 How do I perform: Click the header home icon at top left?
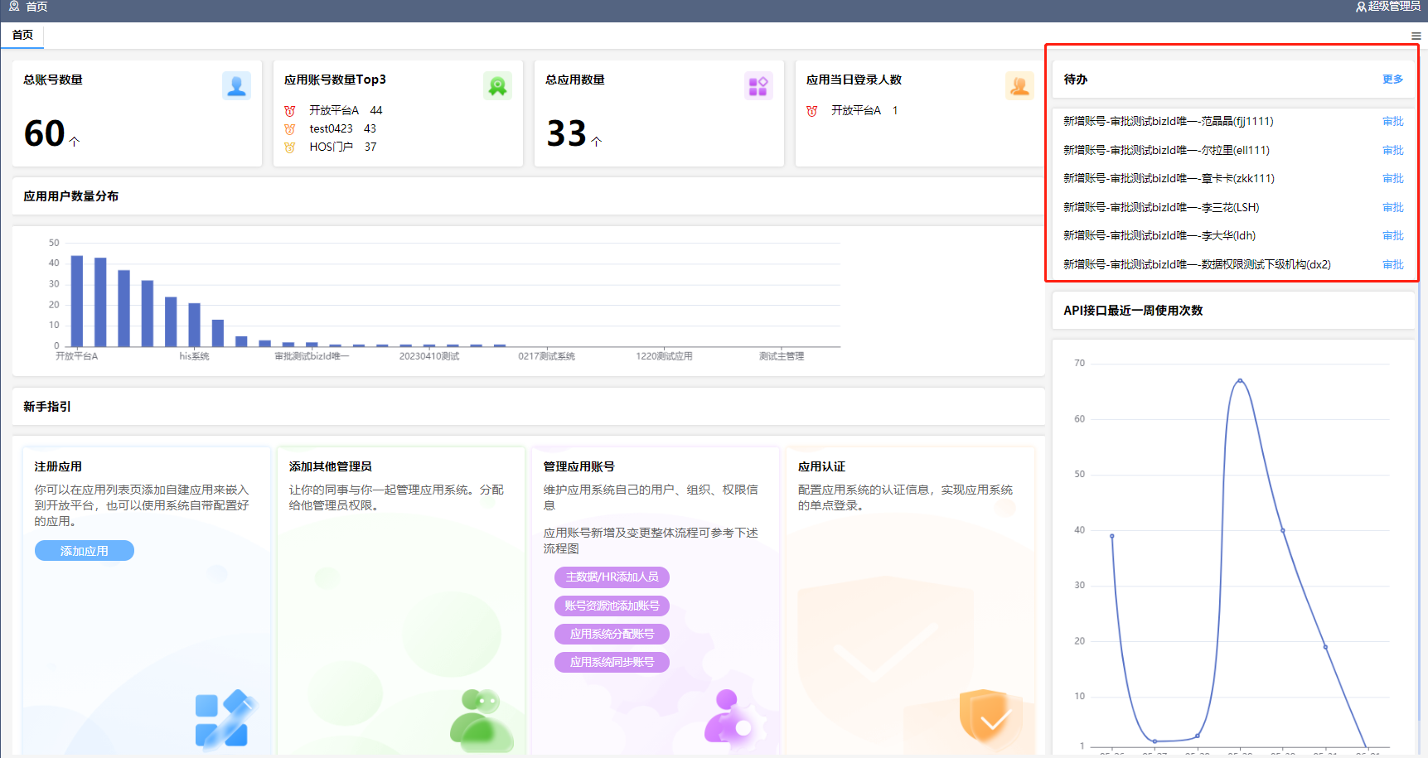coord(14,7)
